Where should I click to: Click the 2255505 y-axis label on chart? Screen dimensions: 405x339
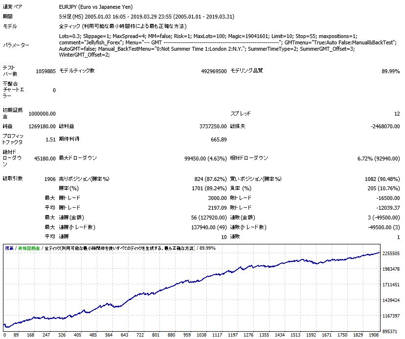[391, 254]
